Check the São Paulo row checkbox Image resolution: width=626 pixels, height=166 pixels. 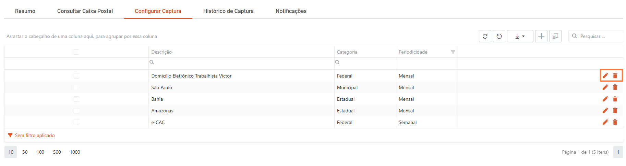pyautogui.click(x=76, y=87)
